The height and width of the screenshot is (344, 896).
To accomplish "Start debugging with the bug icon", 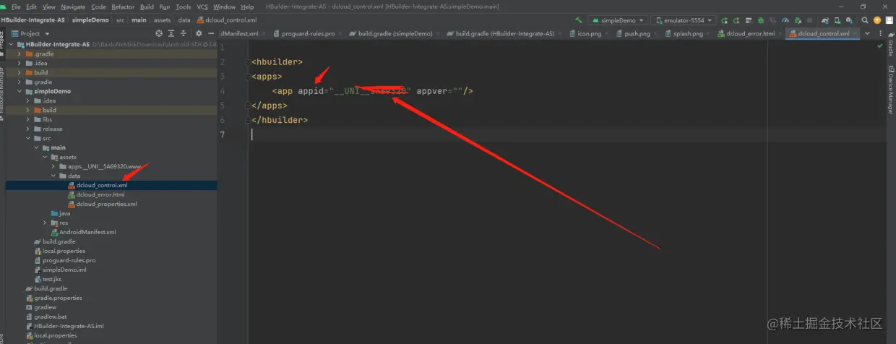I will click(761, 20).
